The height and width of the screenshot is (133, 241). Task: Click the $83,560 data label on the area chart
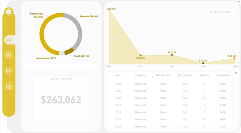pyautogui.click(x=111, y=9)
